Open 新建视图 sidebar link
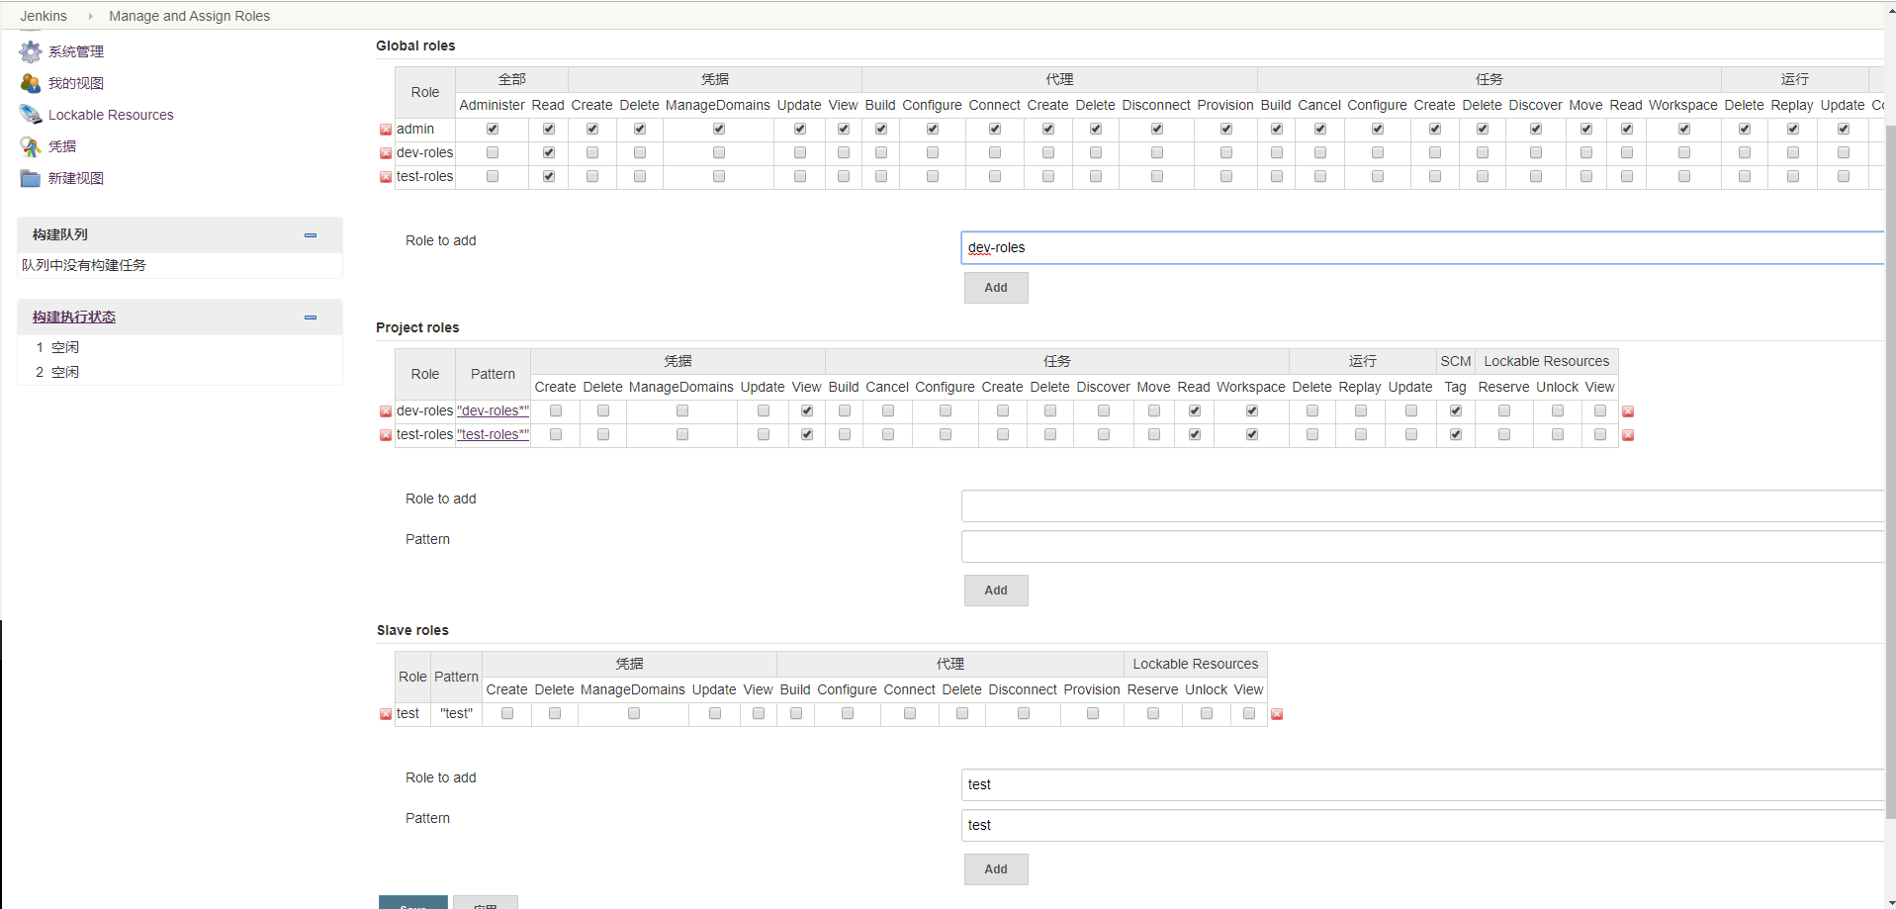The image size is (1896, 909). 76,178
